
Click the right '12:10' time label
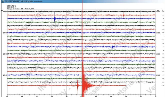[158, 12]
